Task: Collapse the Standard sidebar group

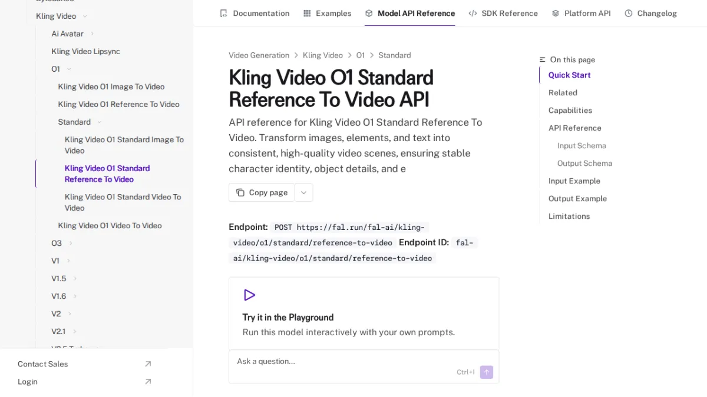Action: (99, 122)
